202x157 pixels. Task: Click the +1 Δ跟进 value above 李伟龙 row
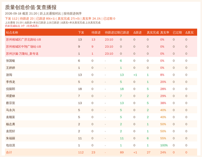[x=135, y=75]
